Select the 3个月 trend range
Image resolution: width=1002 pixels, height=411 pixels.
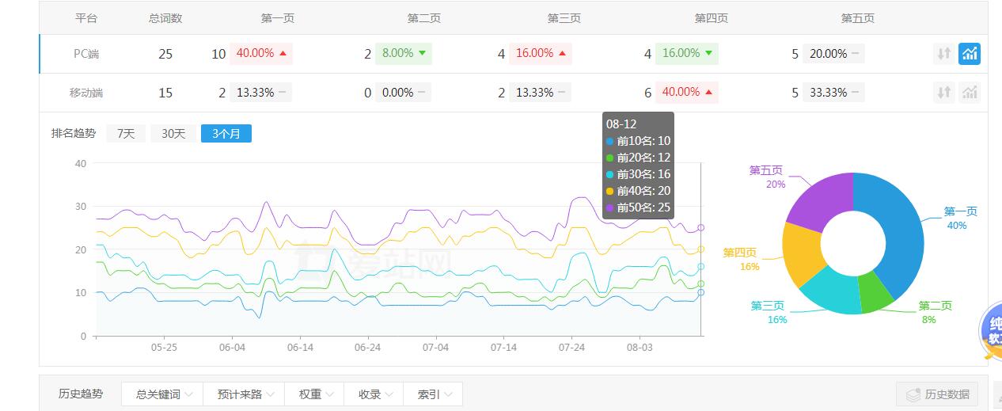226,134
